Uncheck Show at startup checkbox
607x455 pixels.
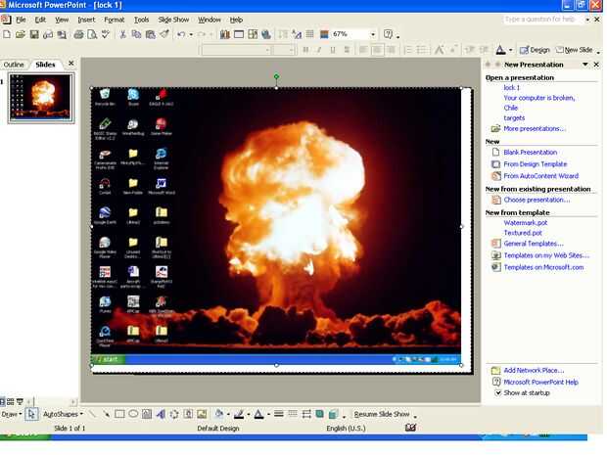[498, 392]
